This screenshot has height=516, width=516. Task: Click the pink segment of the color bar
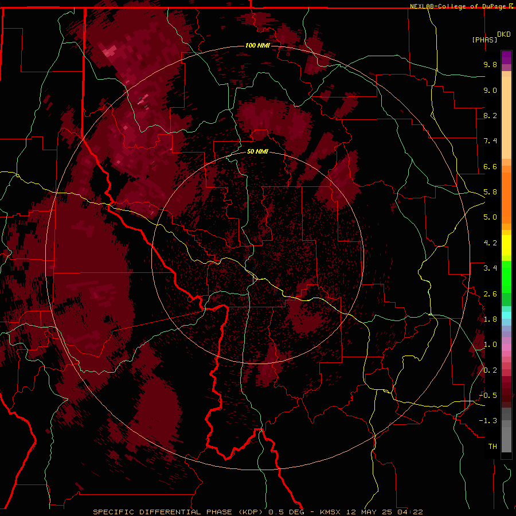[506, 347]
